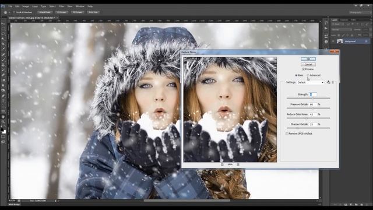This screenshot has width=373, height=210.
Task: Click the Strength value input field
Action: point(313,94)
